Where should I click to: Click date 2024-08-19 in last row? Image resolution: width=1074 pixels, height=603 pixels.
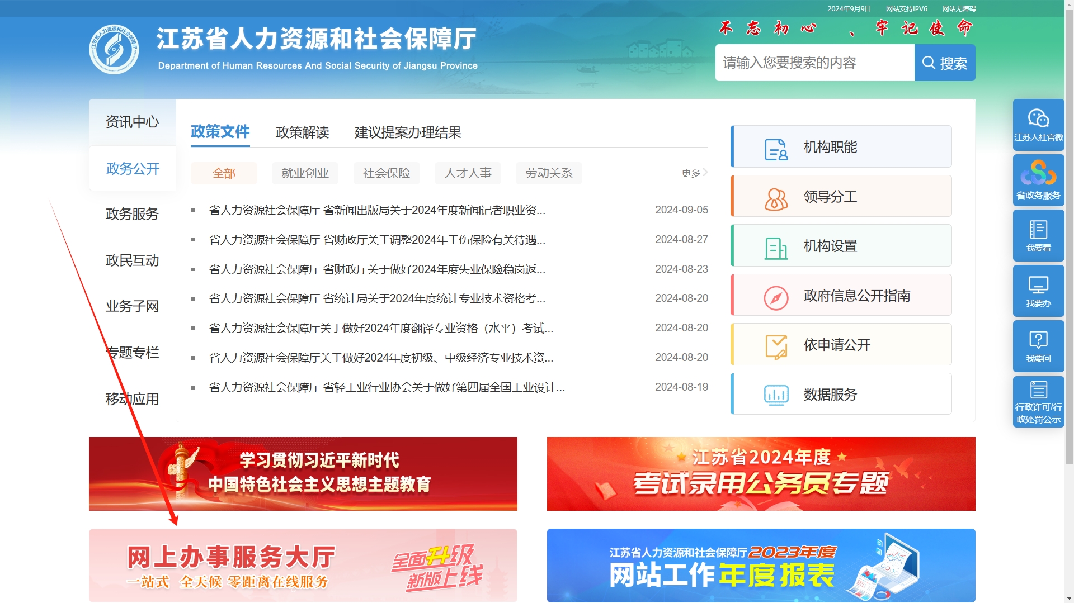pyautogui.click(x=681, y=387)
